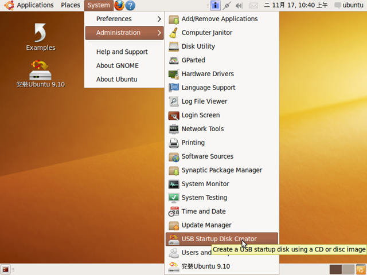Open GParted from Administration menu

click(x=222, y=60)
